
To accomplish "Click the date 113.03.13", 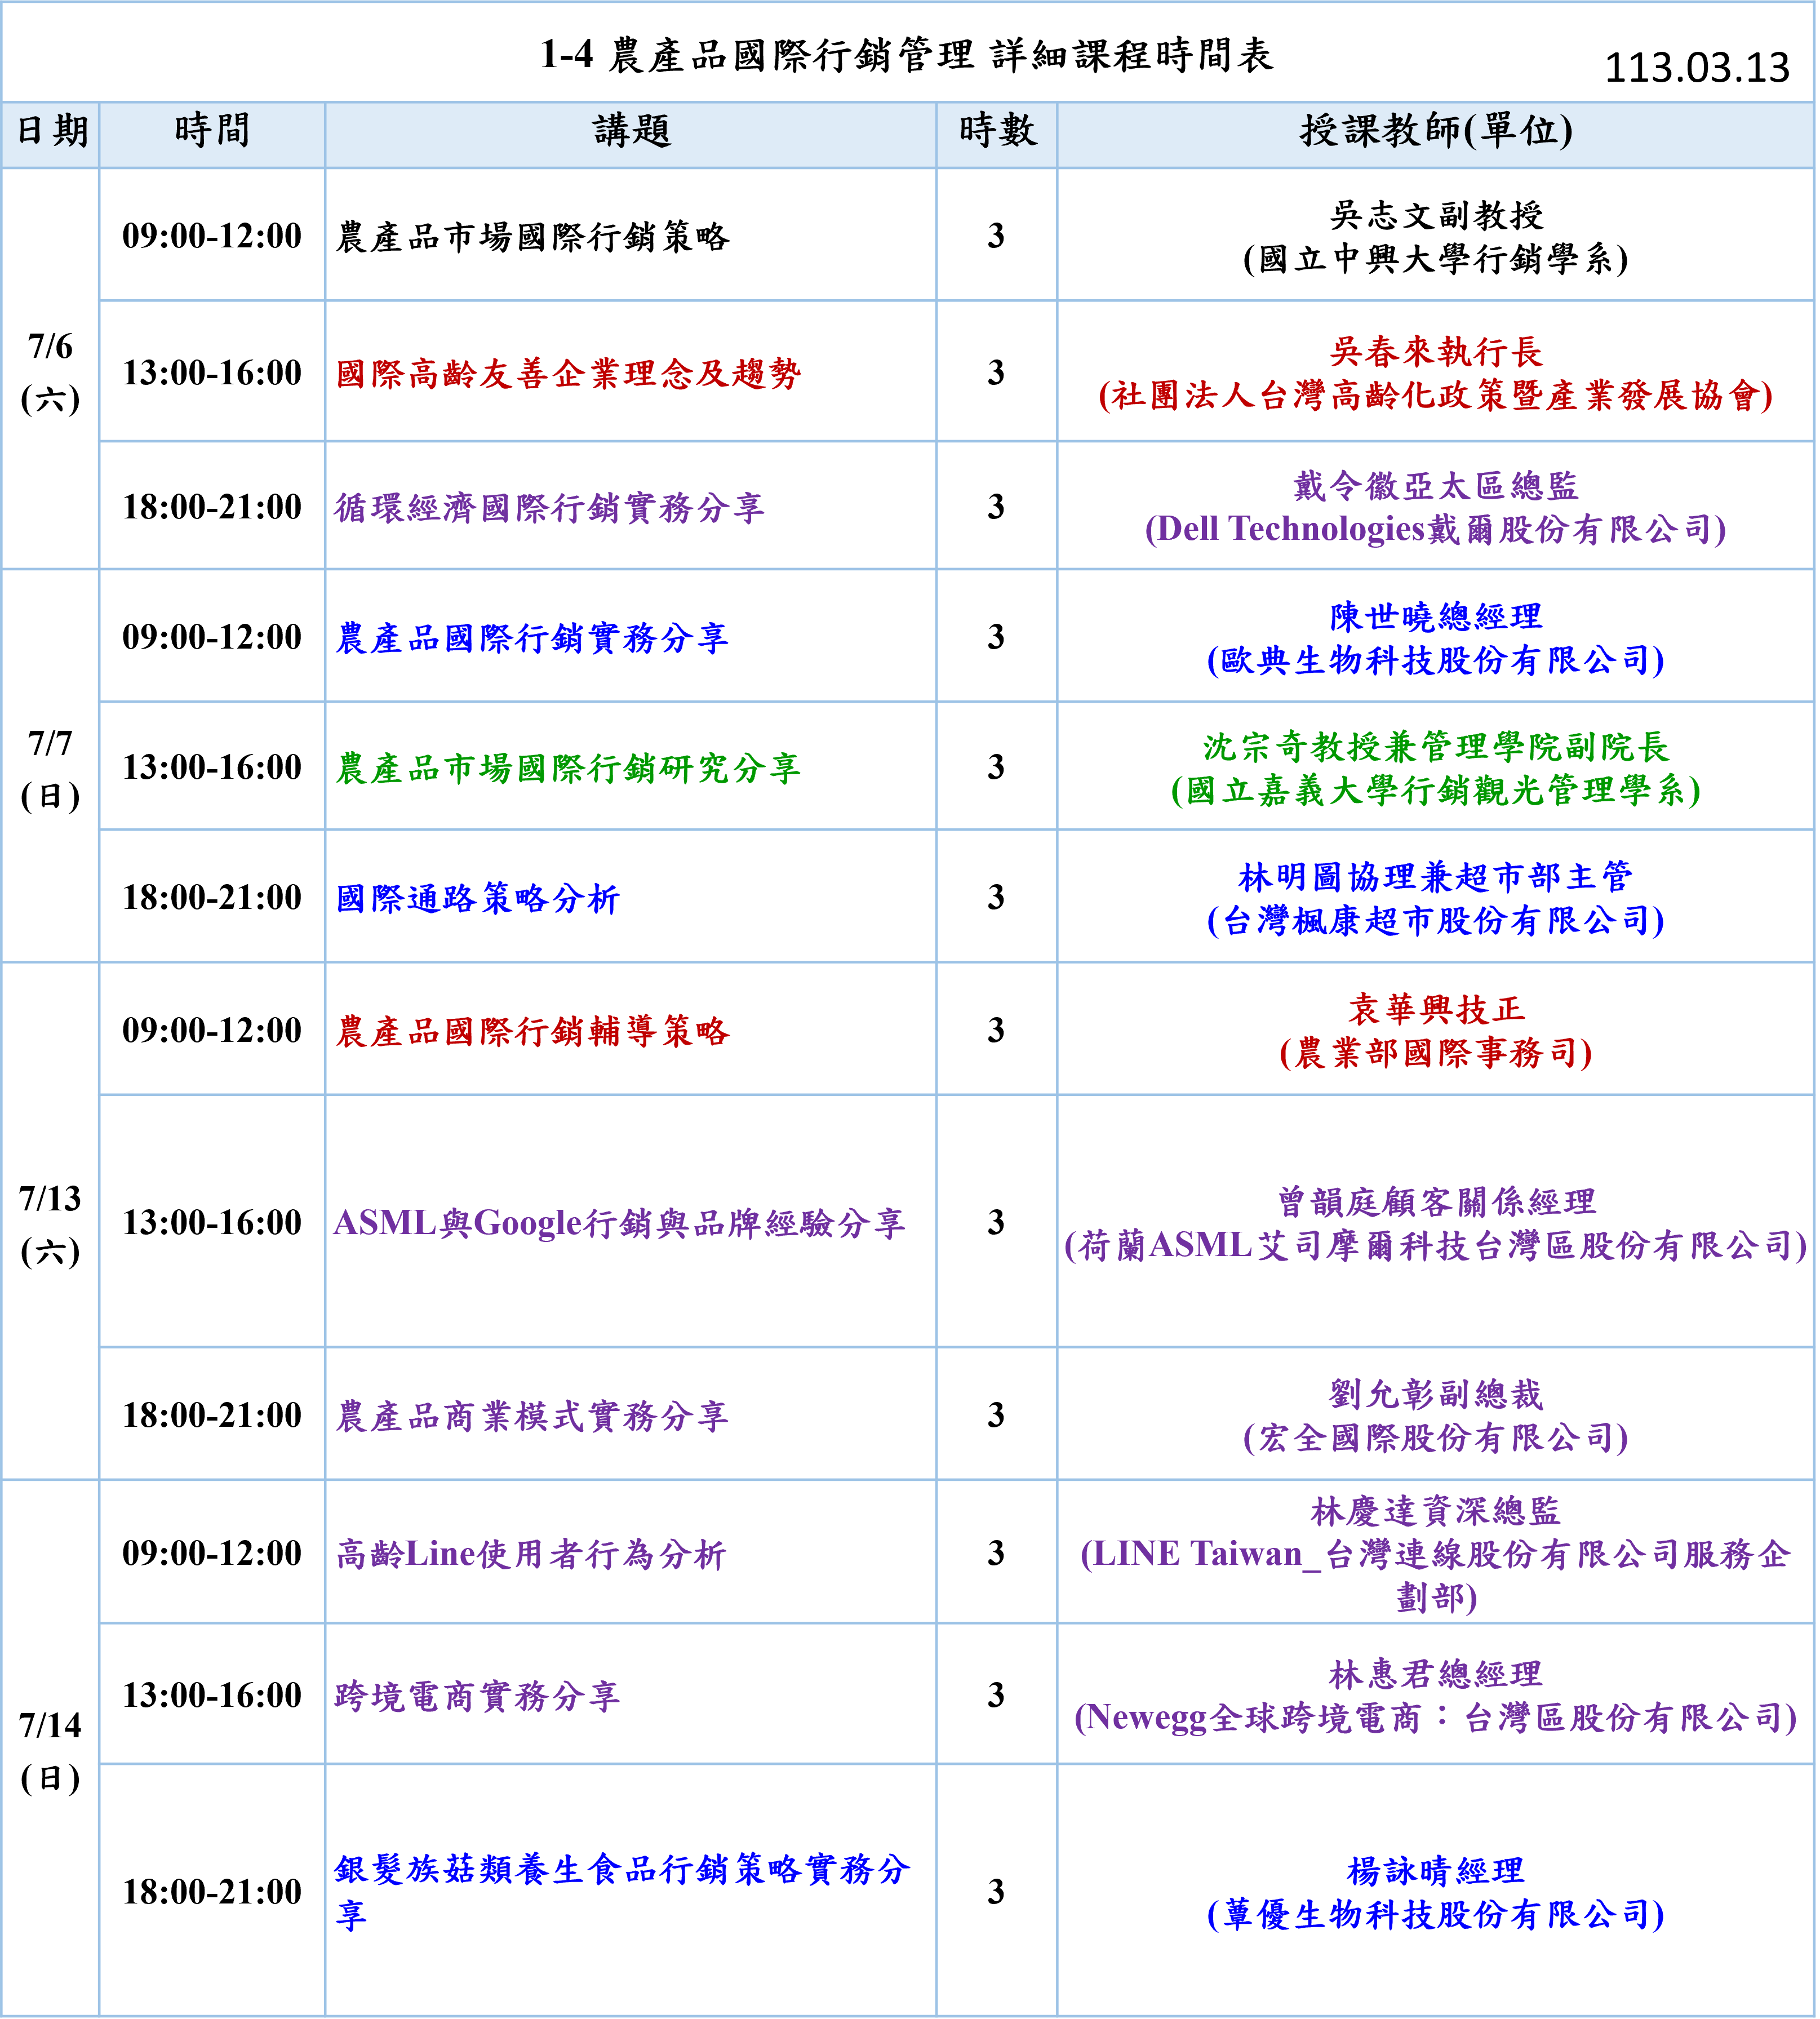I will click(1697, 68).
